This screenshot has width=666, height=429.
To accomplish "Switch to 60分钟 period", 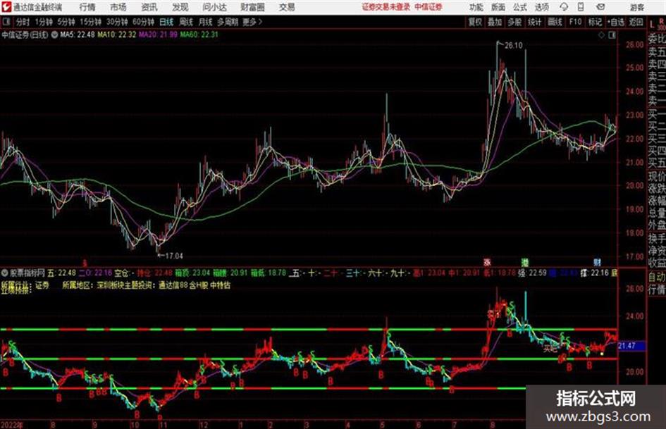I will (143, 22).
